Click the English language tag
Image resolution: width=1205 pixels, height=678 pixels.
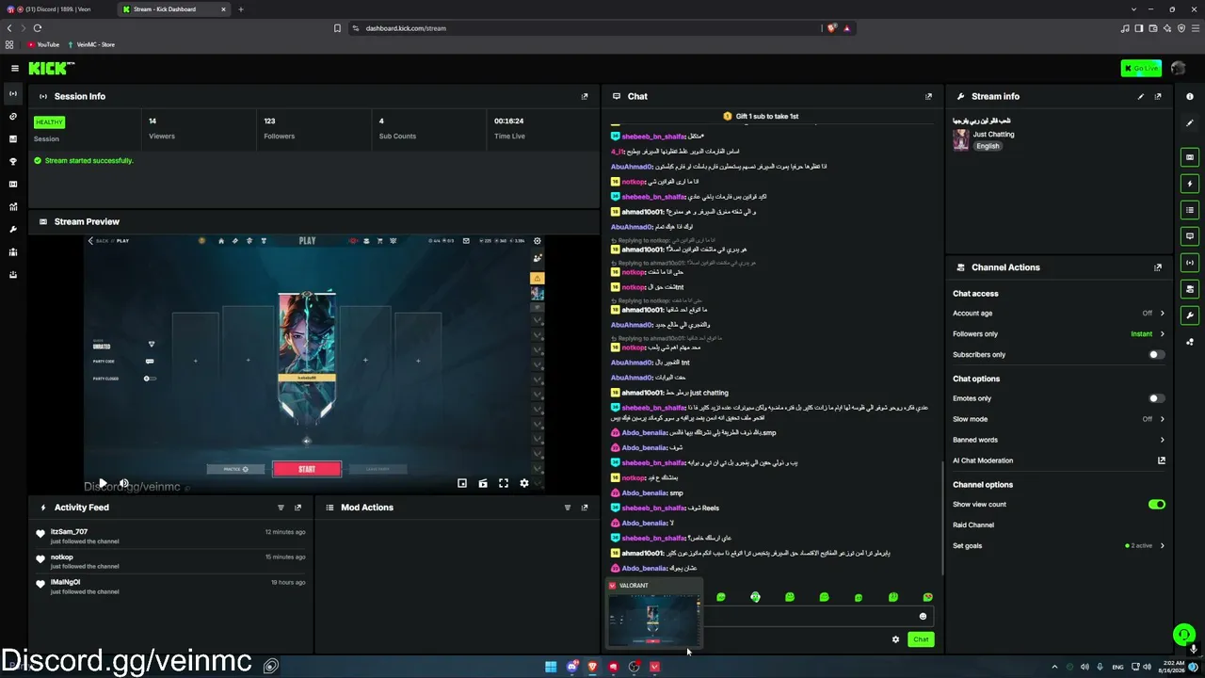coord(988,146)
